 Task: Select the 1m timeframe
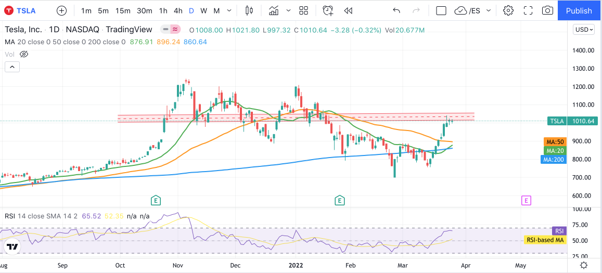(86, 11)
